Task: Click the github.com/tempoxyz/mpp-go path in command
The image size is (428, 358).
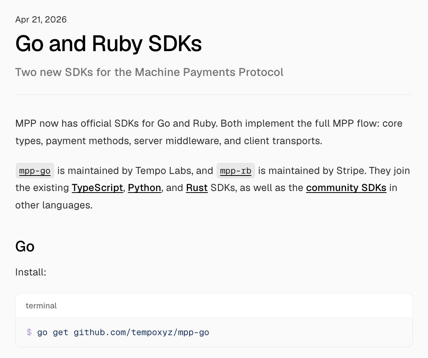Action: click(141, 332)
